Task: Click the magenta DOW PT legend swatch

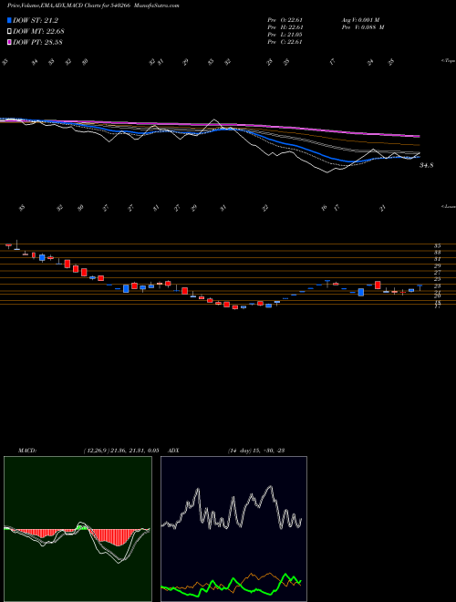Action: [9, 42]
